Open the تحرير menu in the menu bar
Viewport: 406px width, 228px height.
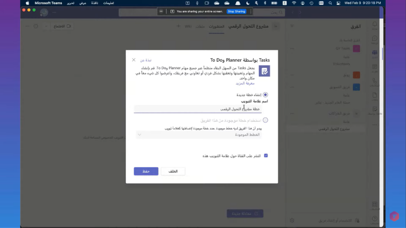71,3
